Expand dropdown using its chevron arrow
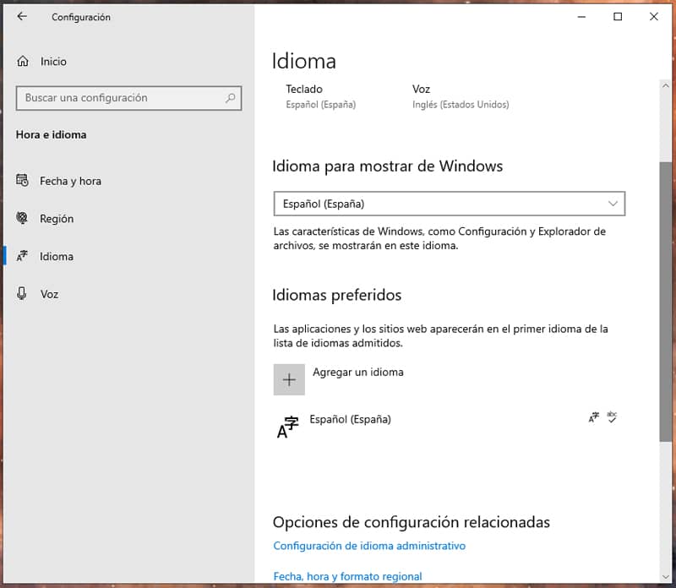This screenshot has height=588, width=676. coord(613,204)
